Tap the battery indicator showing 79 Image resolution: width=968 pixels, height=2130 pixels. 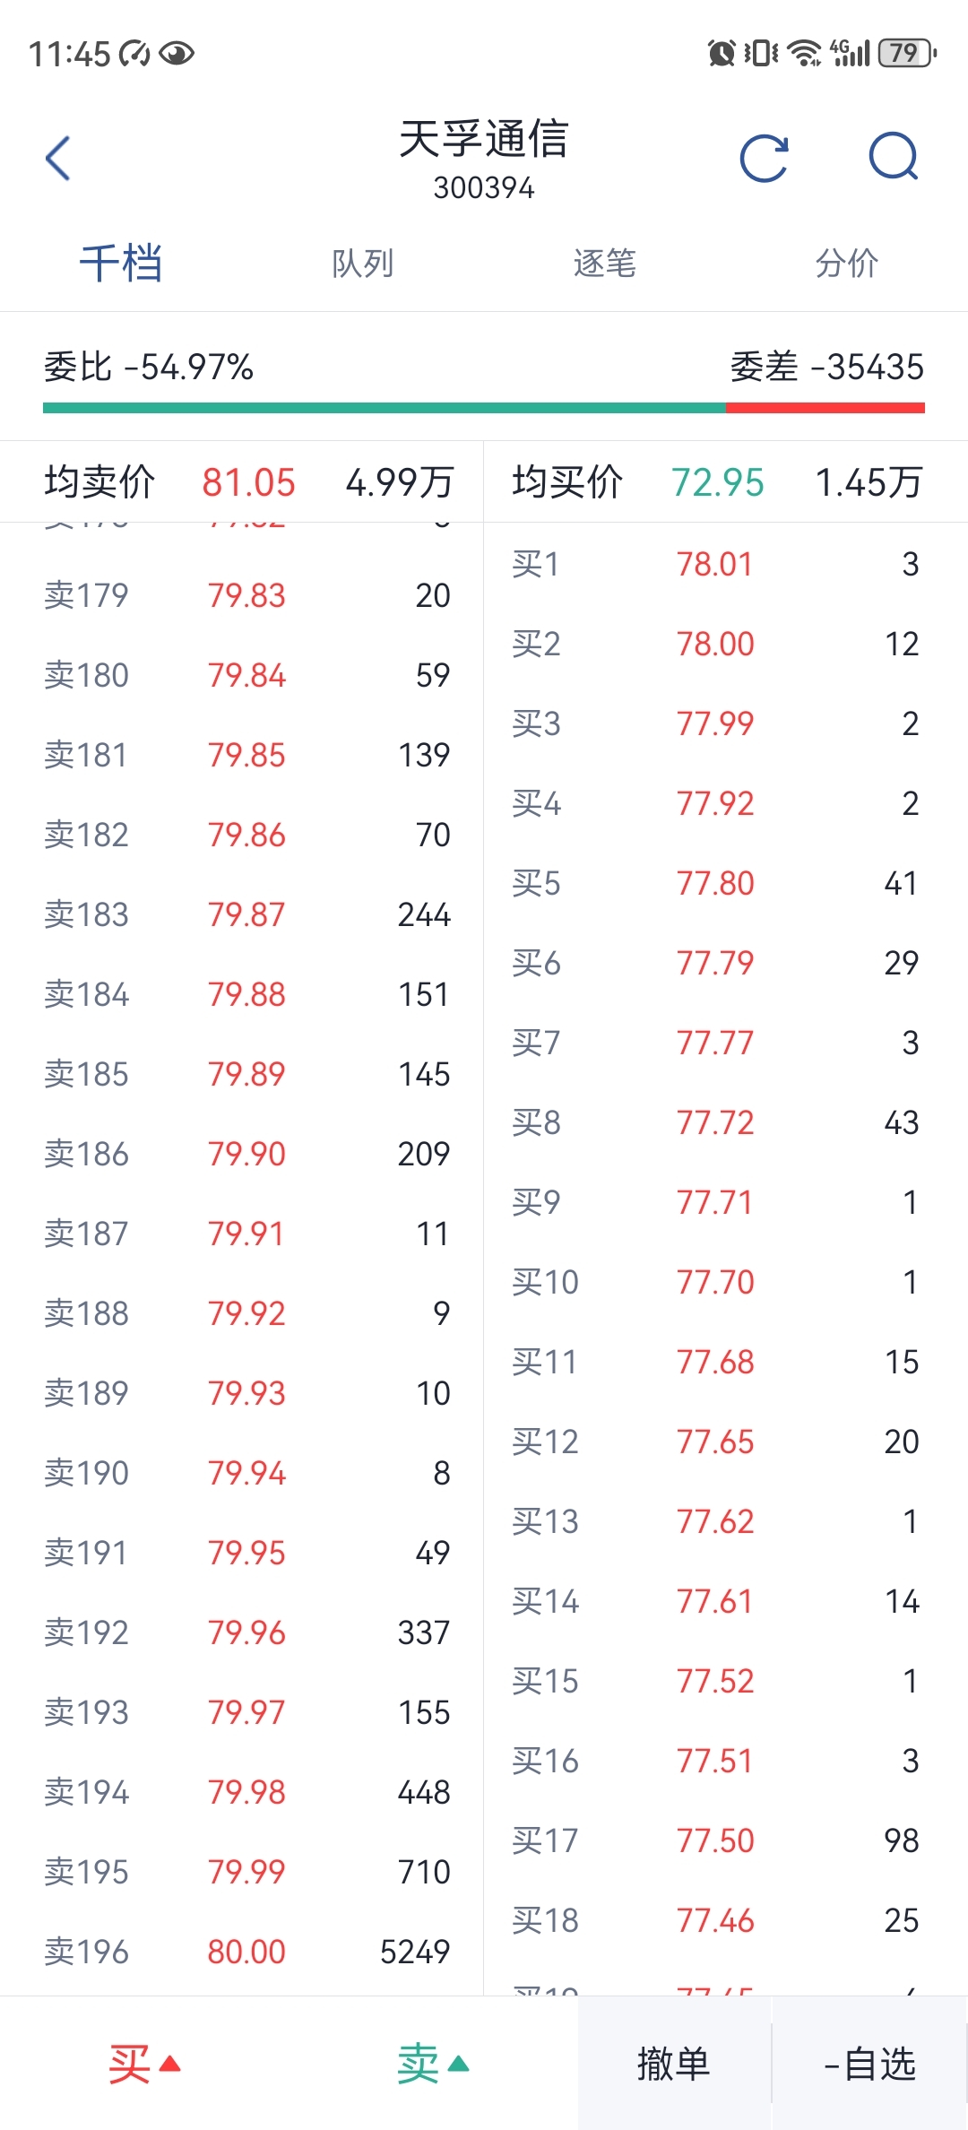click(907, 54)
